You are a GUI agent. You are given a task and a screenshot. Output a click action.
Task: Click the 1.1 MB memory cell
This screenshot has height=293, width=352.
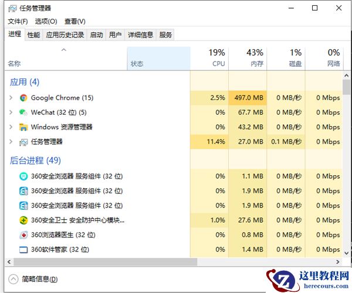(248, 176)
